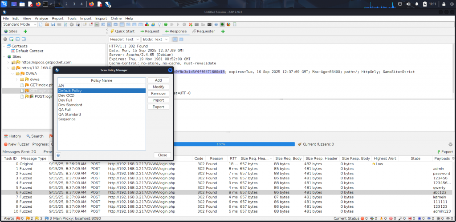This screenshot has height=222, width=456.
Task: Click Close in Scan Policy Manager
Action: 162,155
